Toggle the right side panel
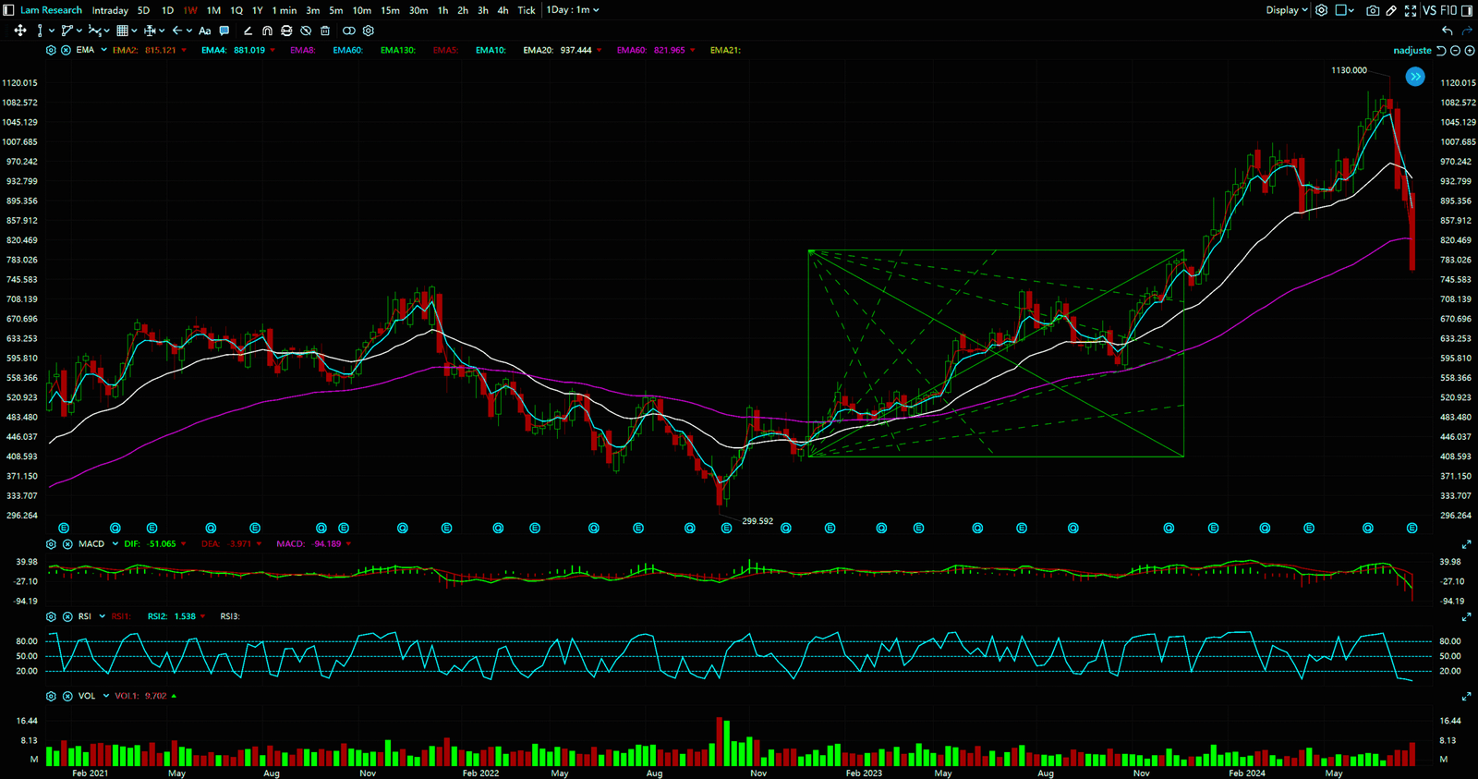The height and width of the screenshot is (779, 1478). coord(1467,10)
